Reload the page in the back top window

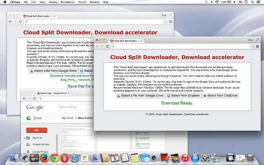tap(20, 21)
